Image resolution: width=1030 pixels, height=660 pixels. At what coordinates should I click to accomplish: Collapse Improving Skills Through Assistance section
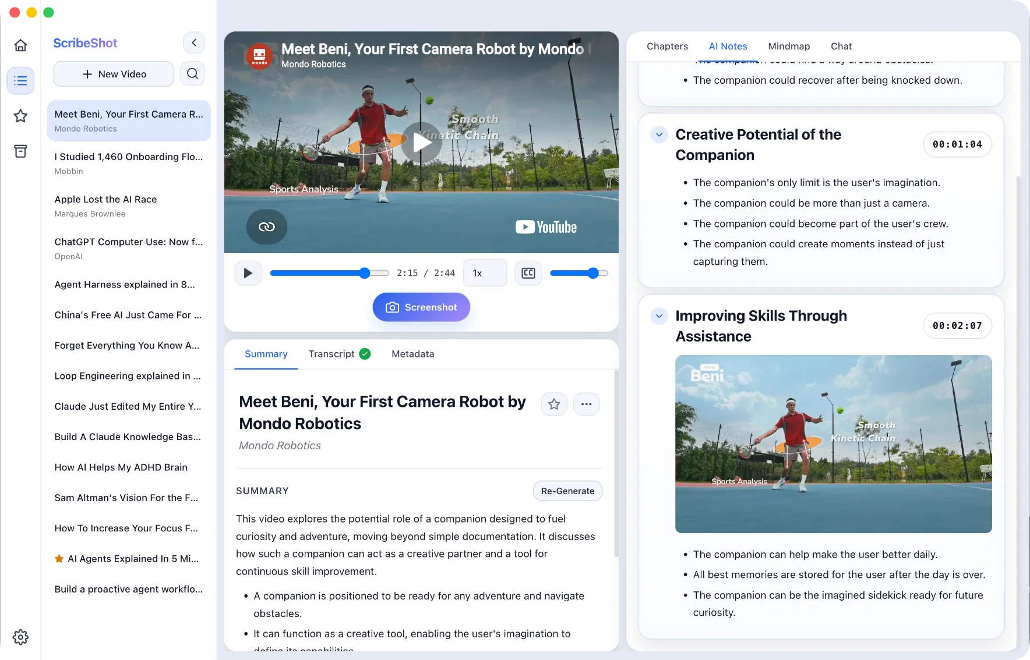coord(659,316)
